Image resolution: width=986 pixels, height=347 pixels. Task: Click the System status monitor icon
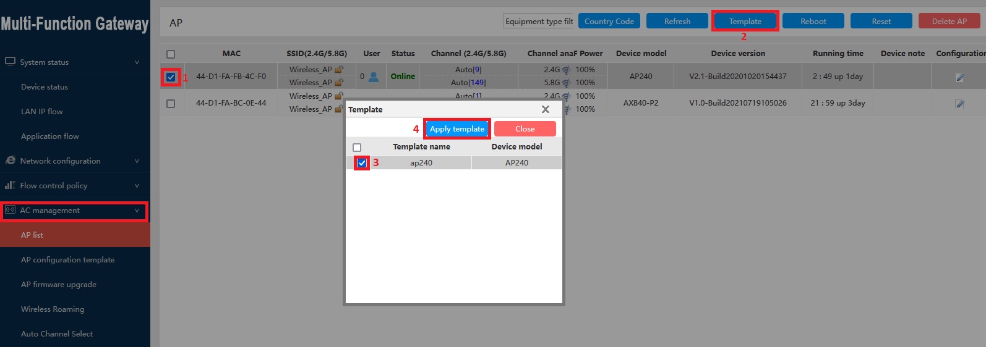click(10, 62)
